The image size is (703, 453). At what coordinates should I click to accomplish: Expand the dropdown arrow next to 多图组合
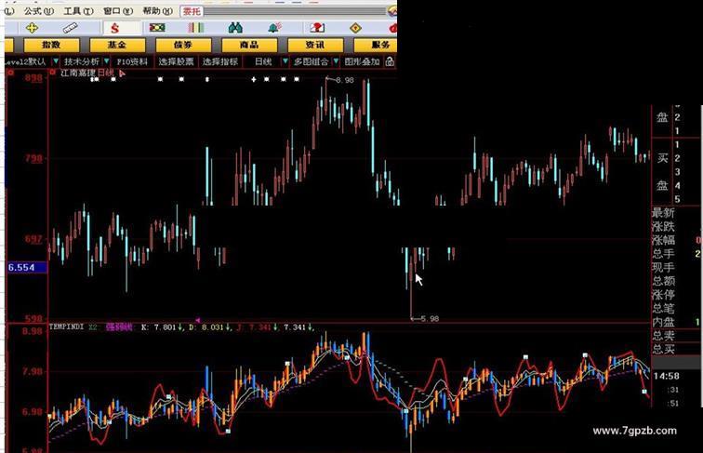[x=336, y=61]
